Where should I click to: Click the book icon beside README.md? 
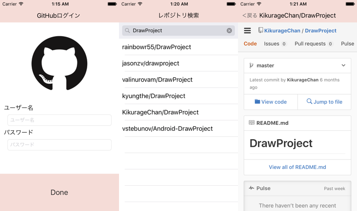(x=251, y=123)
